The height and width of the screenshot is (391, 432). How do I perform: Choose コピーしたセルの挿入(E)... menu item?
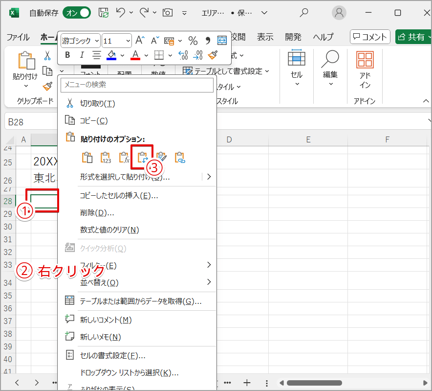pyautogui.click(x=137, y=196)
